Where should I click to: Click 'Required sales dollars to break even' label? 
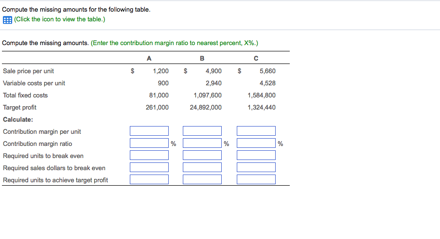54,168
